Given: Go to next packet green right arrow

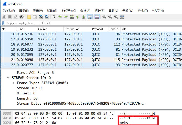Looking at the screenshot, I should [66, 17].
